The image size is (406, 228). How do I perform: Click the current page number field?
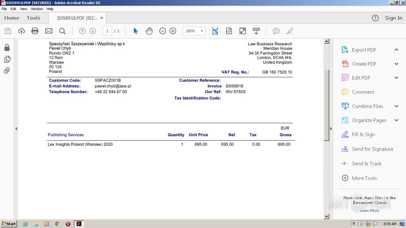click(x=107, y=31)
